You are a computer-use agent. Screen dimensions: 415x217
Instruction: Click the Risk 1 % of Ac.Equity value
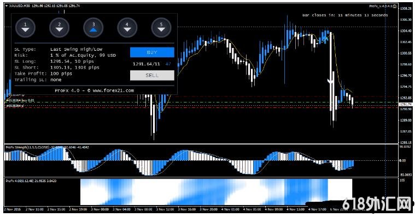(83, 55)
